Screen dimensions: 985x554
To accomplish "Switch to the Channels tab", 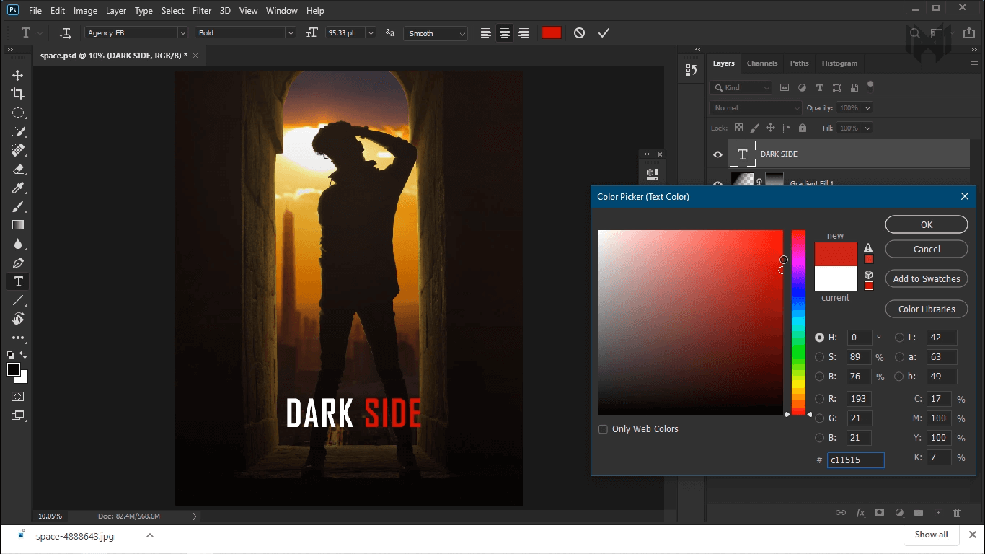I will tap(762, 63).
